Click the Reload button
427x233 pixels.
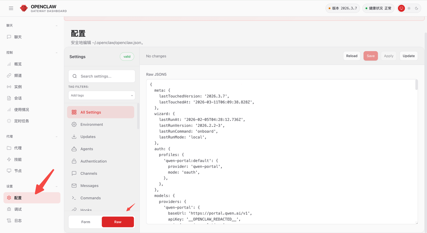pos(352,56)
